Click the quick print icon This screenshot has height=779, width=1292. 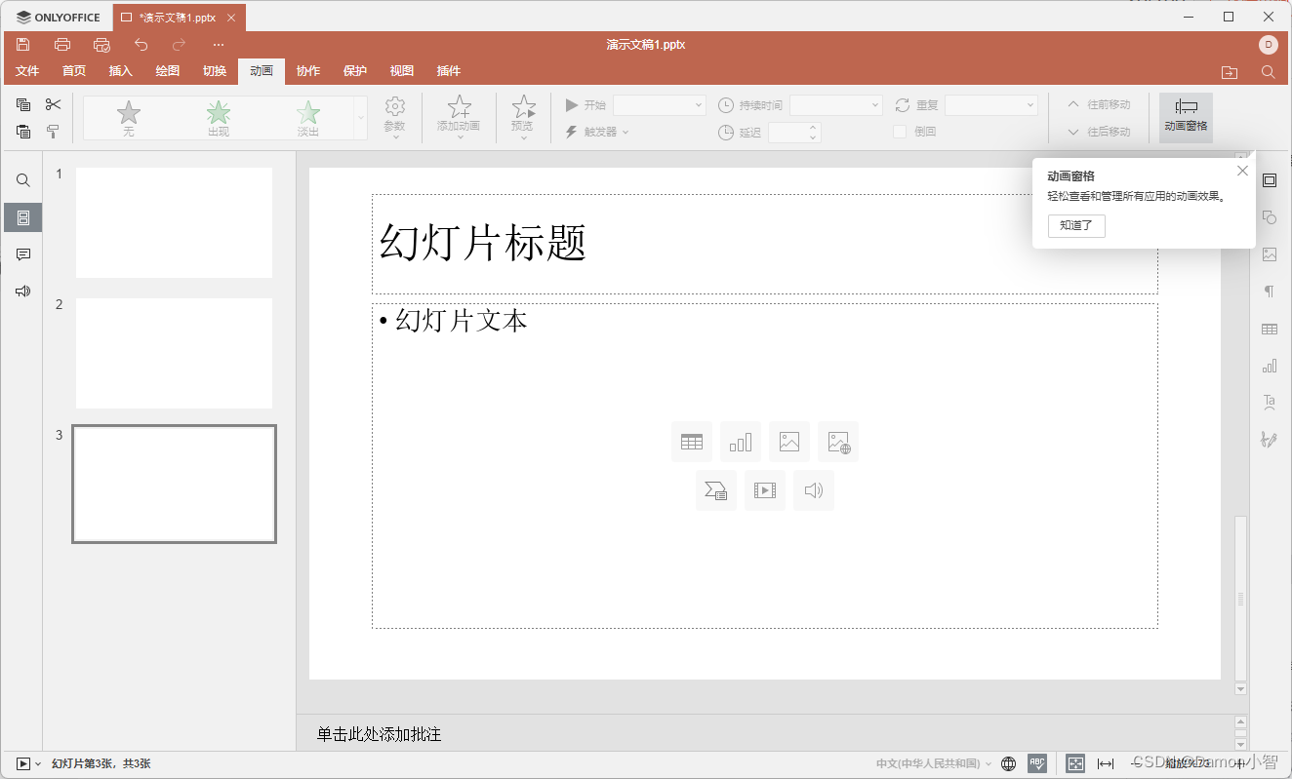pyautogui.click(x=101, y=45)
